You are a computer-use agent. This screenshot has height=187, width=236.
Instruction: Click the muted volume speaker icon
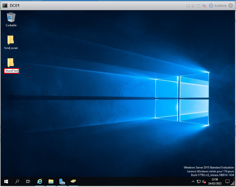204,181
